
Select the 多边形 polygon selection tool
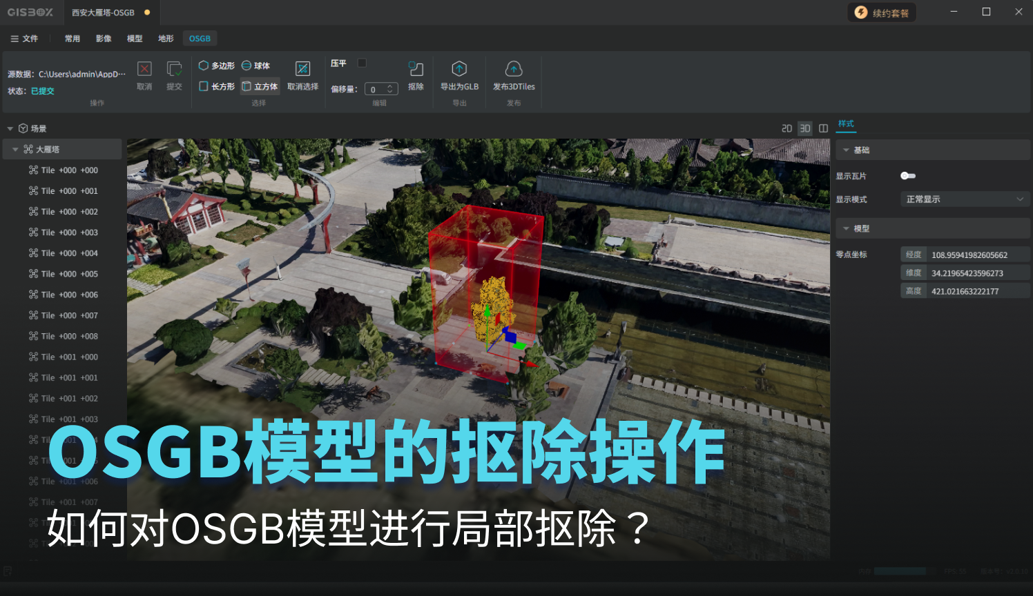[x=216, y=66]
